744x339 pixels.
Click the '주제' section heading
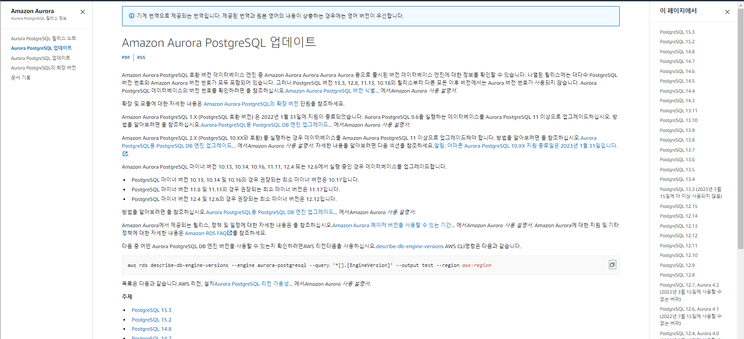[x=127, y=297]
